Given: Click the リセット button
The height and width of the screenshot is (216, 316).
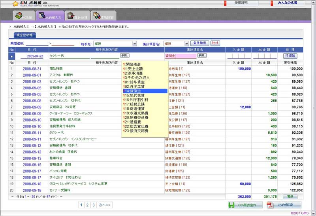Looking at the screenshot, I should 215,43.
